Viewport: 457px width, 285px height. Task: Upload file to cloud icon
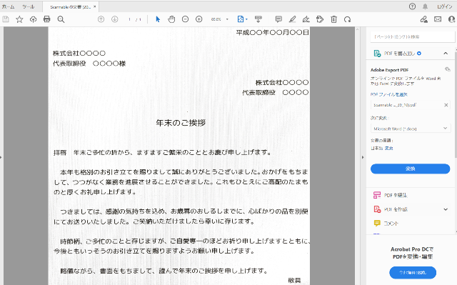pos(34,19)
